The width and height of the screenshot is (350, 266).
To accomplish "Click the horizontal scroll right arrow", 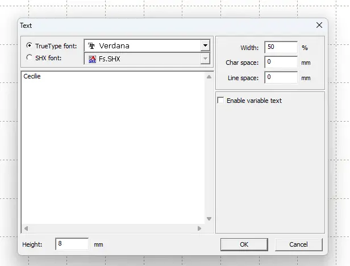I will point(199,228).
